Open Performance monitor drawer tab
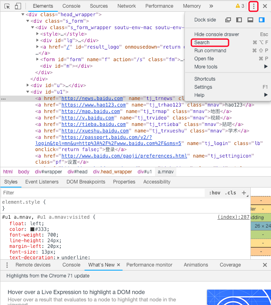The width and height of the screenshot is (271, 305). 149,265
